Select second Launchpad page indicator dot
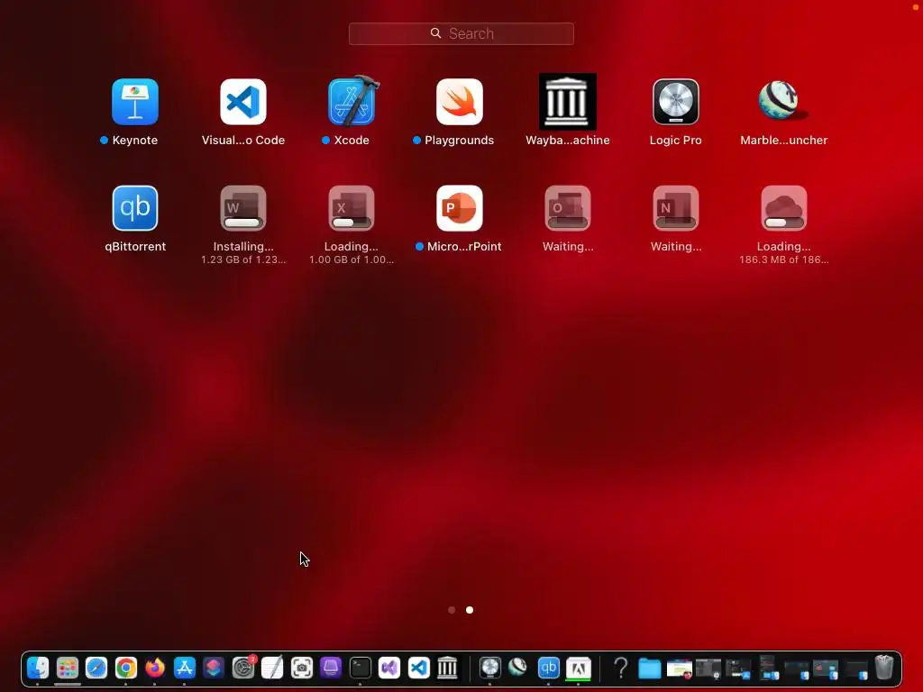 coord(469,610)
